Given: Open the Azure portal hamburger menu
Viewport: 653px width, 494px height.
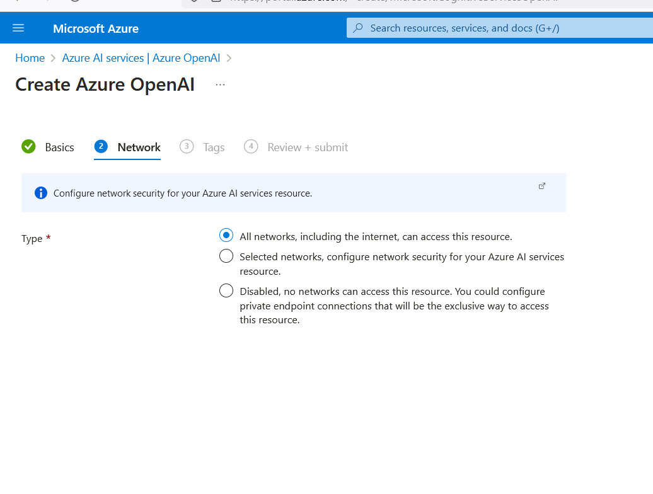Looking at the screenshot, I should click(x=18, y=28).
